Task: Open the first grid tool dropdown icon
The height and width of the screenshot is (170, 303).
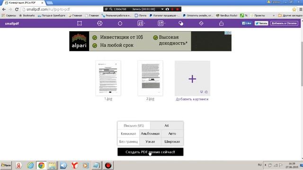Action: click(x=141, y=23)
